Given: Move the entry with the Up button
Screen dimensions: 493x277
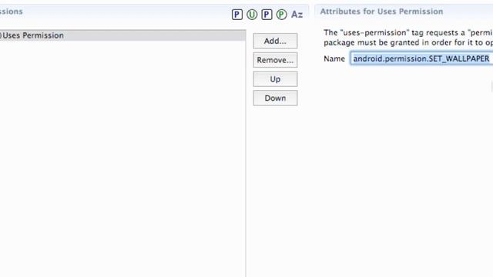Looking at the screenshot, I should [x=275, y=79].
